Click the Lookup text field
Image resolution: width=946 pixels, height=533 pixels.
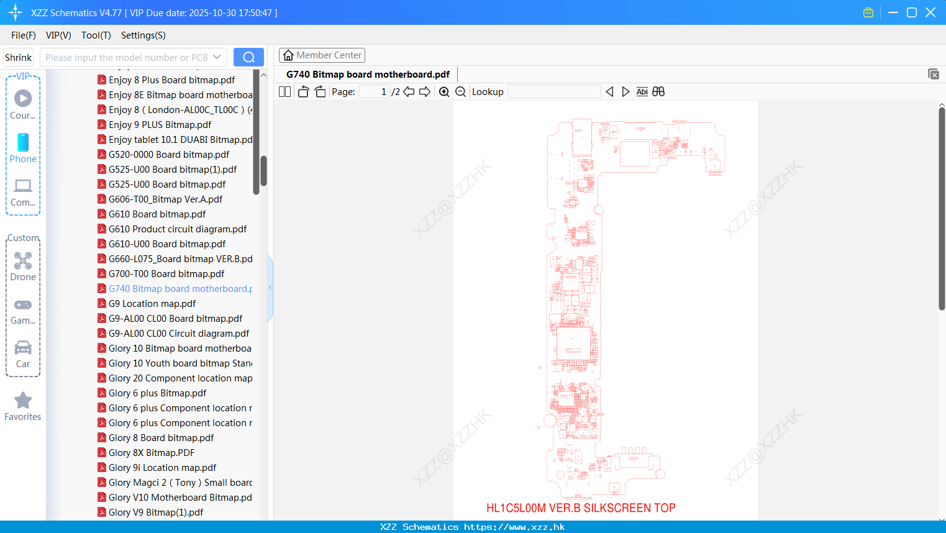pos(555,92)
